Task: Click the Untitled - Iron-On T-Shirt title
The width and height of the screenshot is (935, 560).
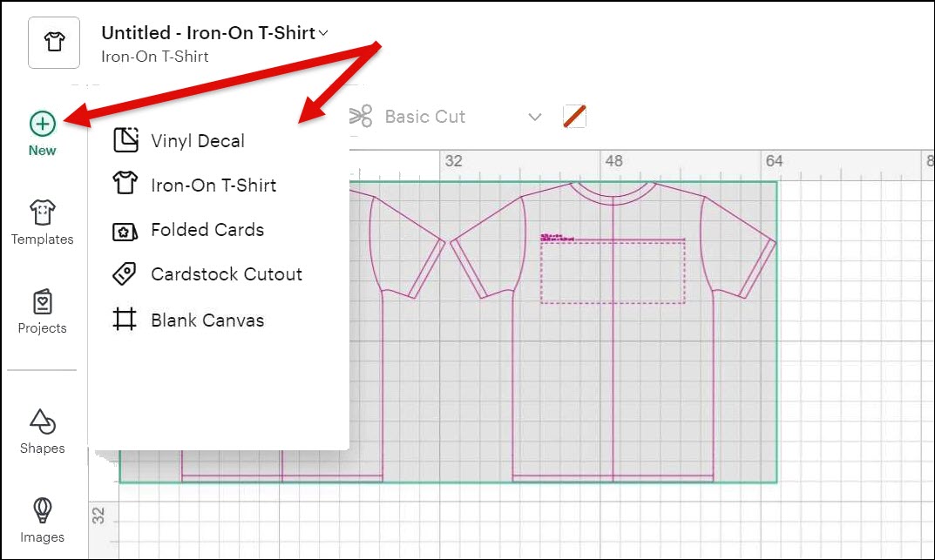Action: point(207,33)
